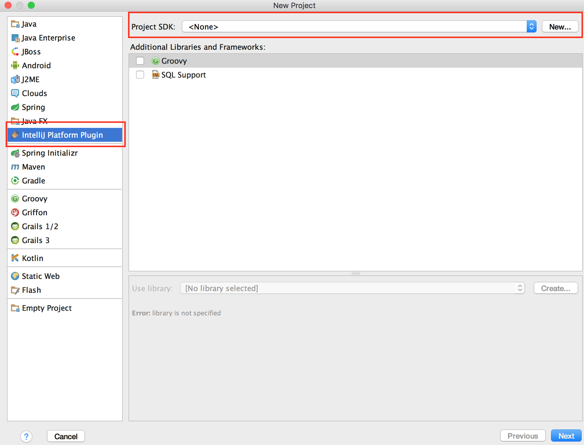The image size is (584, 445).
Task: Select the Java project type icon
Action: coord(15,24)
